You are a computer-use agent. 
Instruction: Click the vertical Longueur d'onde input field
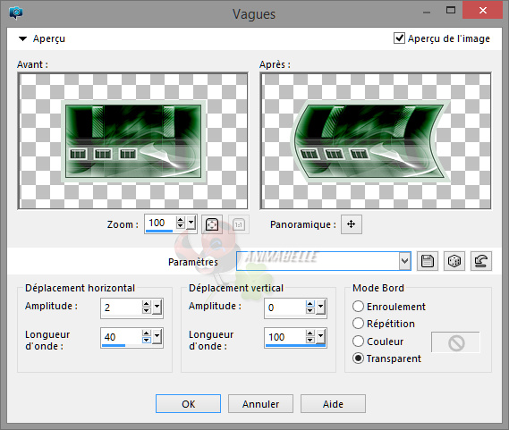(285, 337)
